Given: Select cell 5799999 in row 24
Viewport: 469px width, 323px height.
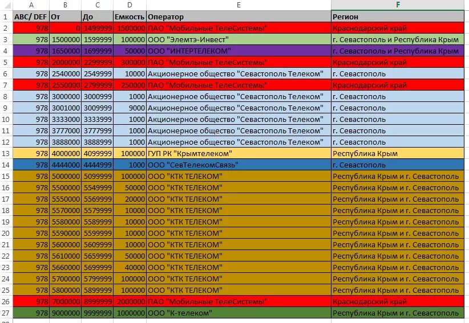Looking at the screenshot, I should point(97,279).
